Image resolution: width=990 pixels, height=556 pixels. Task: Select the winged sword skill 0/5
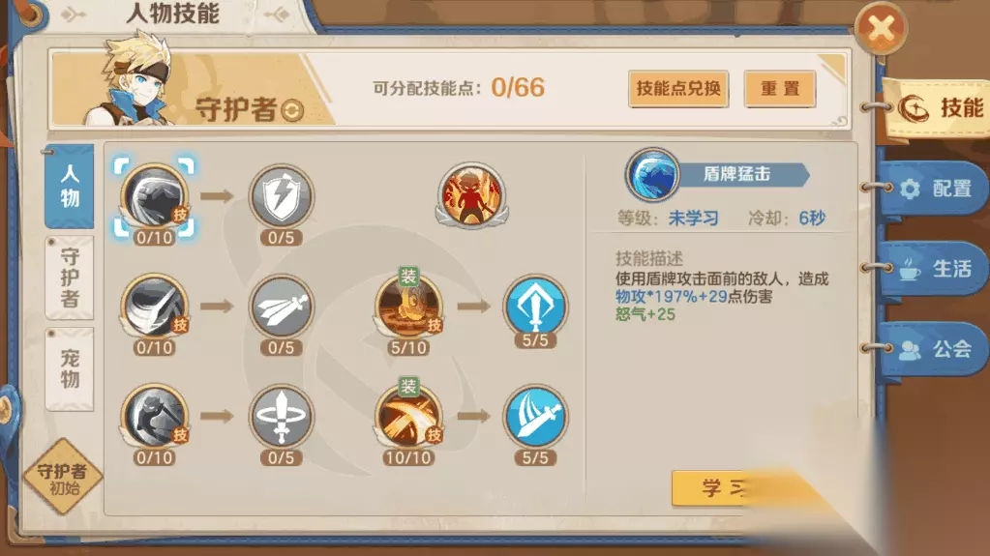pos(282,307)
